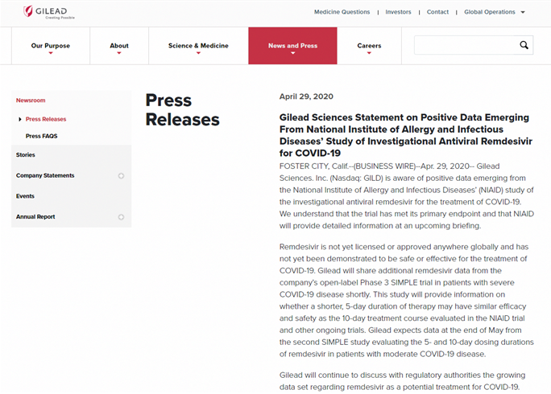
Task: Open Events in the sidebar
Action: (x=25, y=196)
